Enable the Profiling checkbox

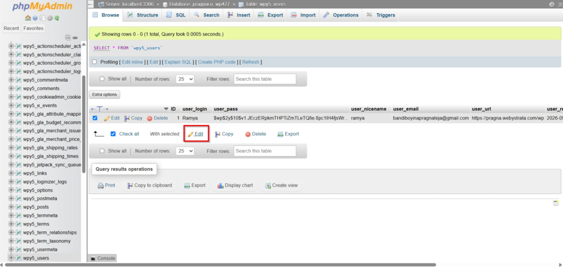[x=95, y=62]
